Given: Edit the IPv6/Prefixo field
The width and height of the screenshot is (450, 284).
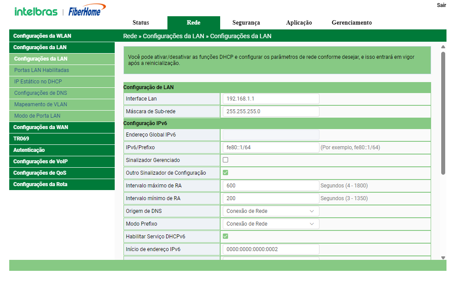Looking at the screenshot, I should 271,147.
